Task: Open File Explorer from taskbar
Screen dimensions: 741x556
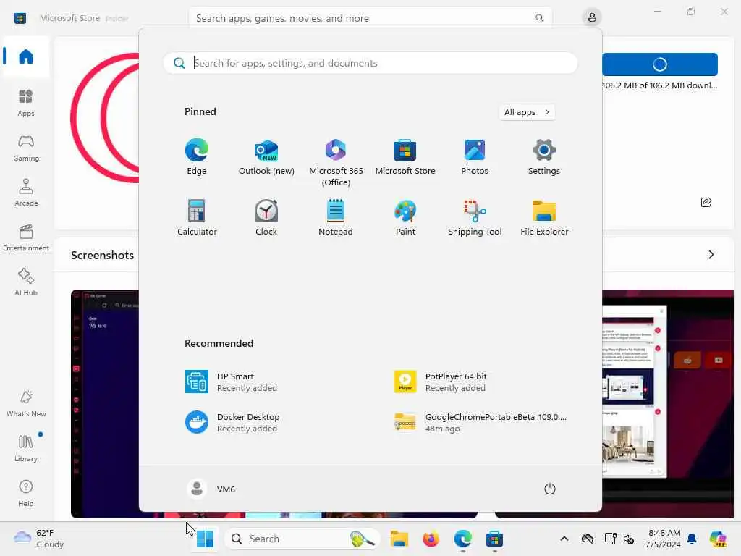Action: click(x=399, y=539)
